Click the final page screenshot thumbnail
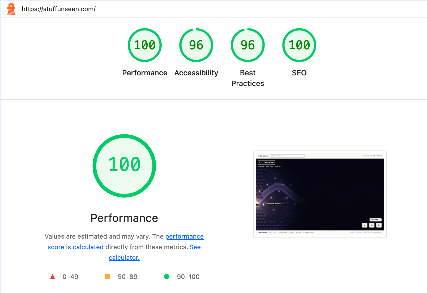Viewport: 427px width, 293px height. pos(320,194)
